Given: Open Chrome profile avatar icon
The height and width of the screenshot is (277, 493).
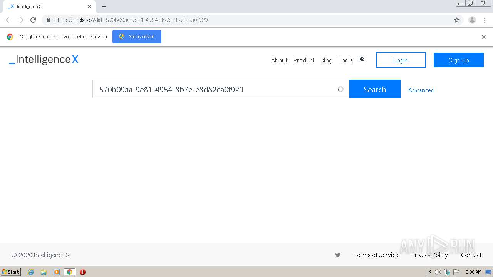Looking at the screenshot, I should (x=472, y=20).
